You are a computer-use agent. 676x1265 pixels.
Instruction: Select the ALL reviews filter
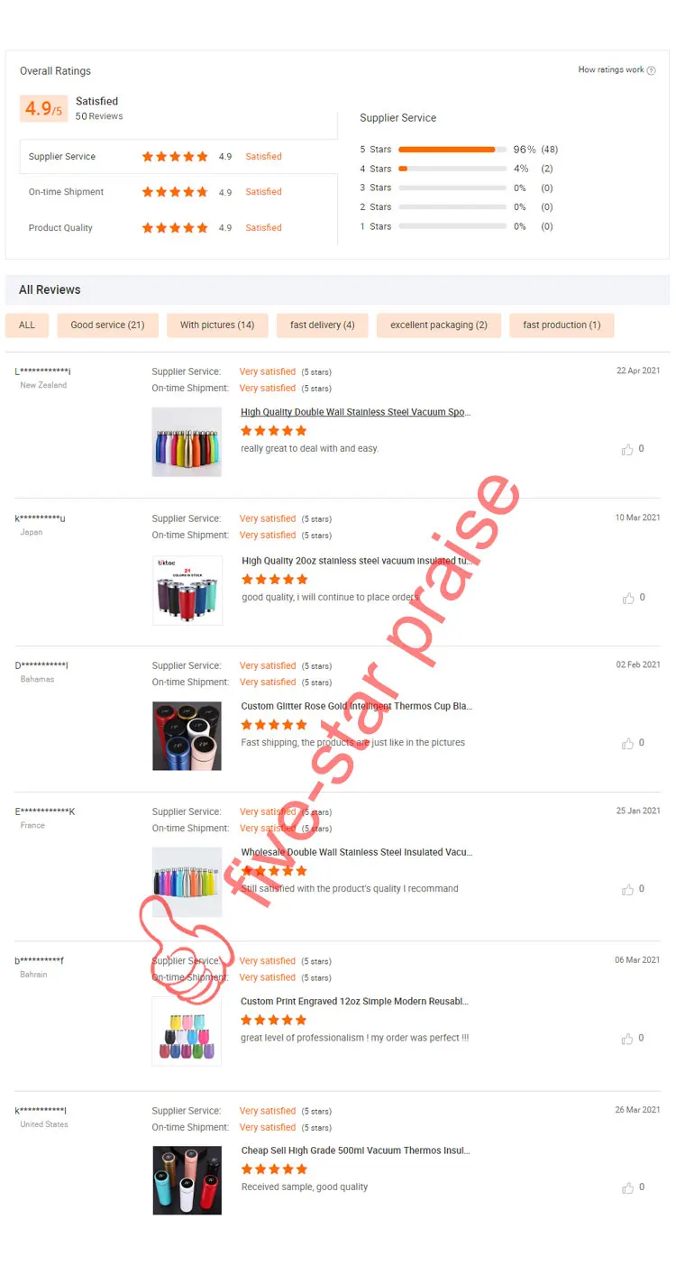point(27,325)
